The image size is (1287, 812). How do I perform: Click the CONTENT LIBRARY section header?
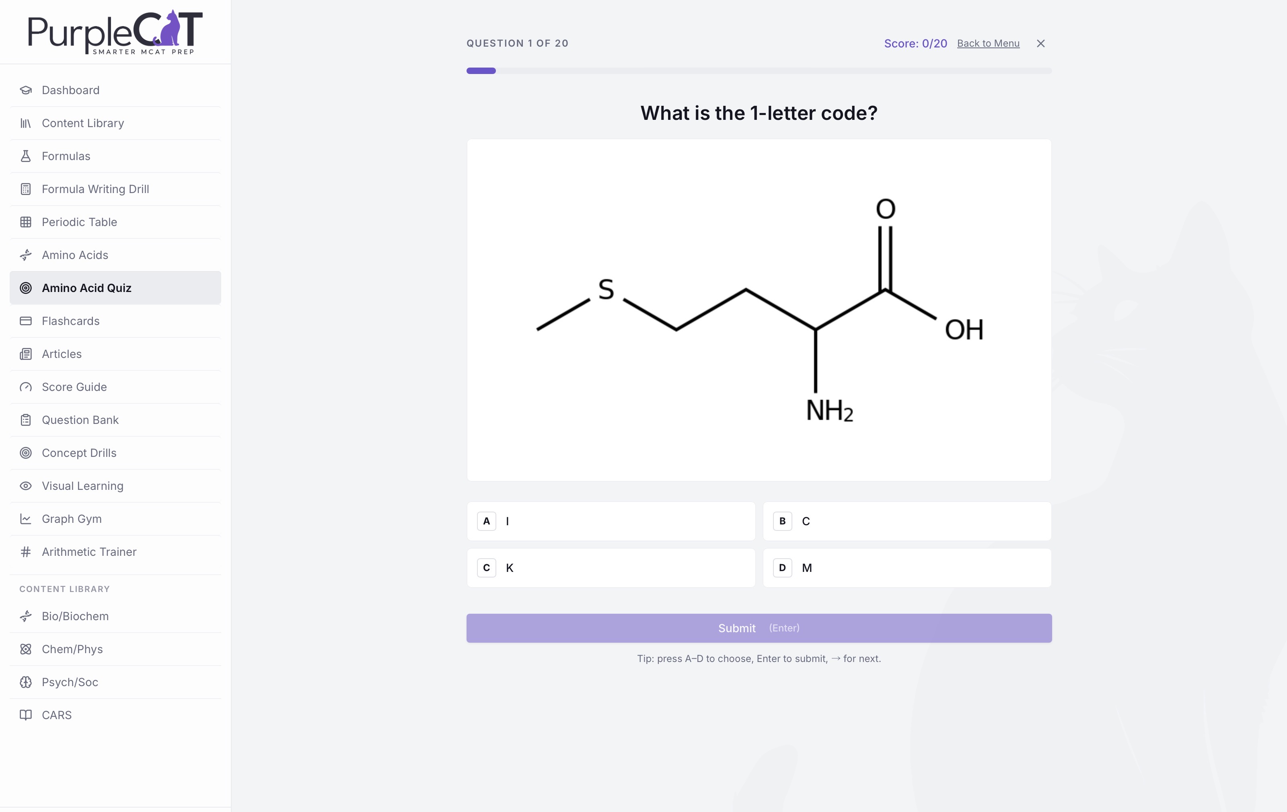[65, 589]
